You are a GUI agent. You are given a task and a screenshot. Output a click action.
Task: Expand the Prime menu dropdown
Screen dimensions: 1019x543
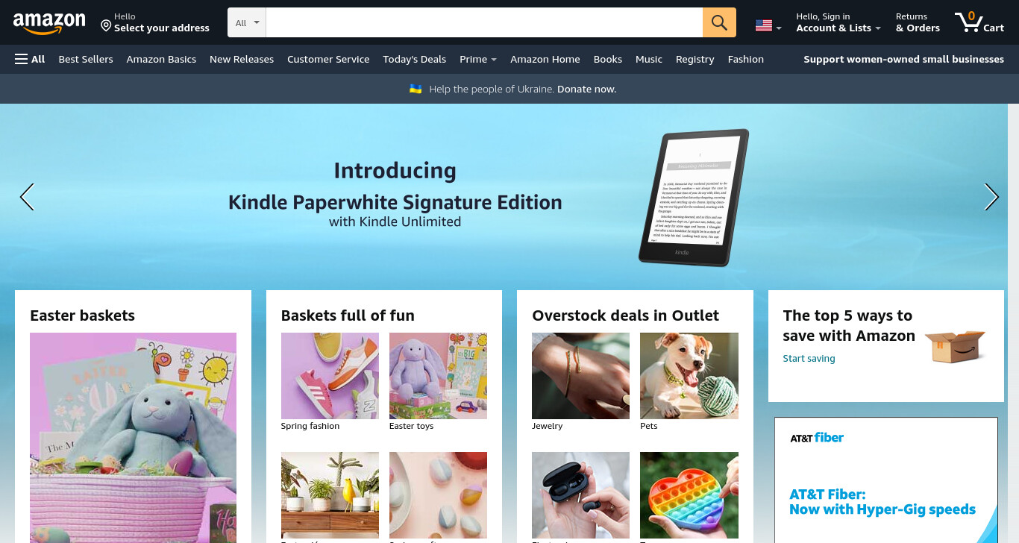478,59
